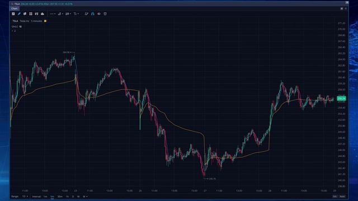Click the 27 date label on time axis

(x=205, y=191)
